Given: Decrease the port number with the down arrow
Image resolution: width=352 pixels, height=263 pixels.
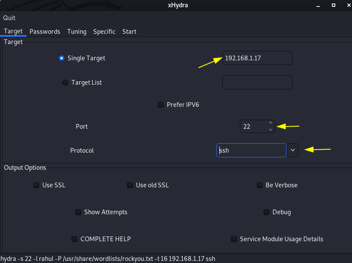Looking at the screenshot, I should pos(270,130).
